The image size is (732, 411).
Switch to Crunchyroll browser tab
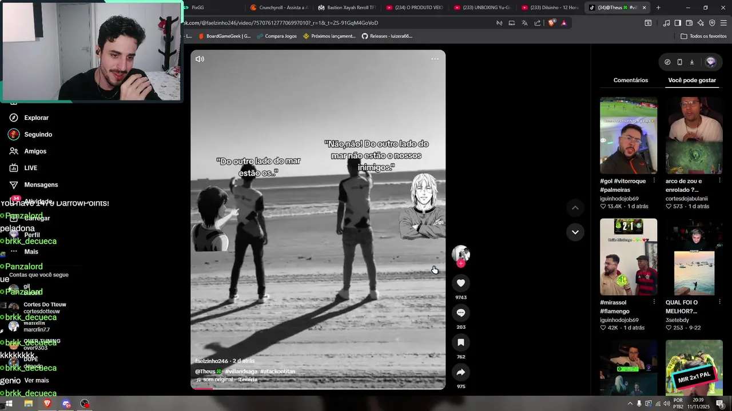coord(279,7)
